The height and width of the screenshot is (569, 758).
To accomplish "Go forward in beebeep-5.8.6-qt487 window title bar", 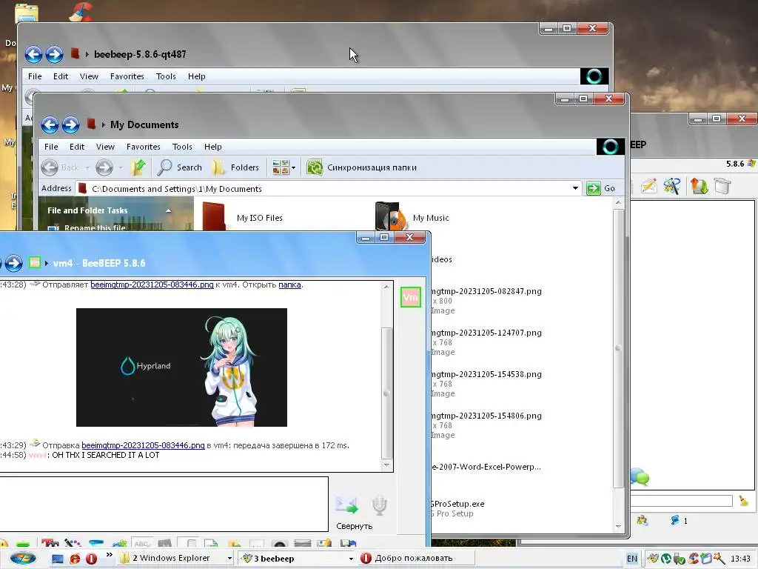I will (54, 54).
